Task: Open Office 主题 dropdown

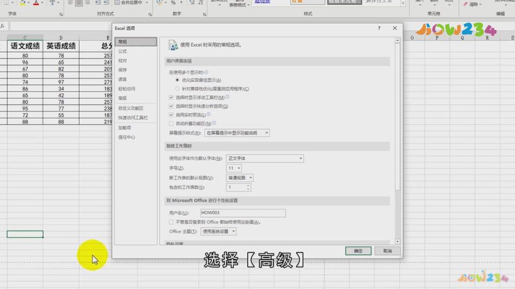Action: coord(218,231)
